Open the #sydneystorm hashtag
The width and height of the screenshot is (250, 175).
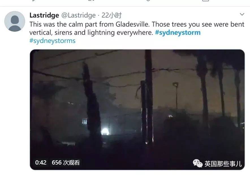click(x=178, y=33)
